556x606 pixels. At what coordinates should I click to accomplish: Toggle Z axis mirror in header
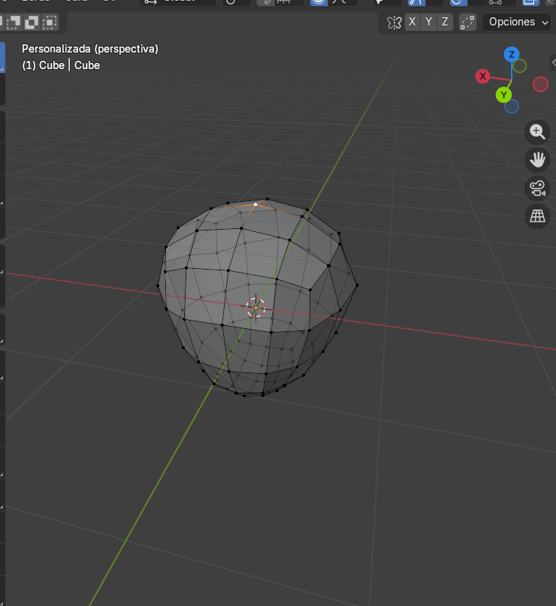click(x=445, y=22)
